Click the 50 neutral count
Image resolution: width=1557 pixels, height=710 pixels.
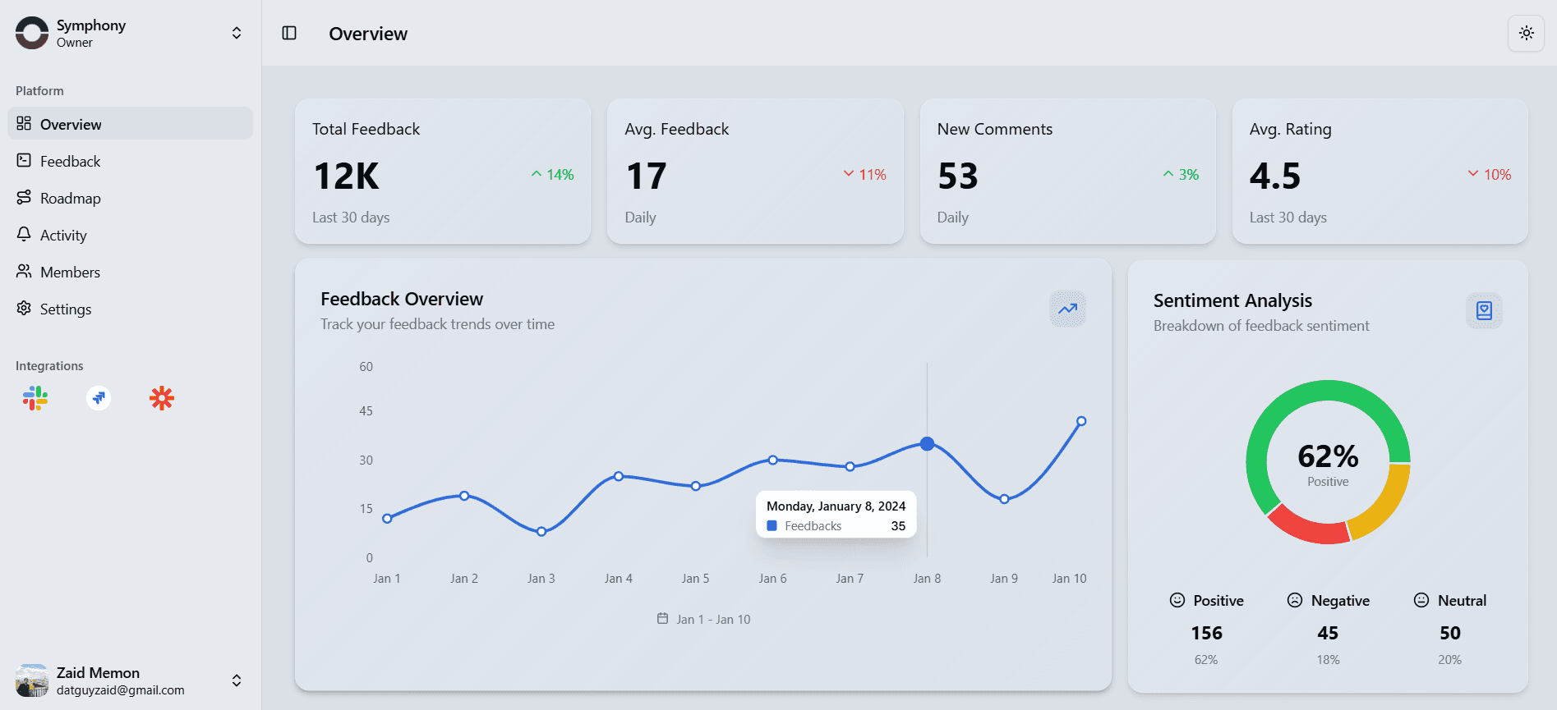[x=1450, y=633]
